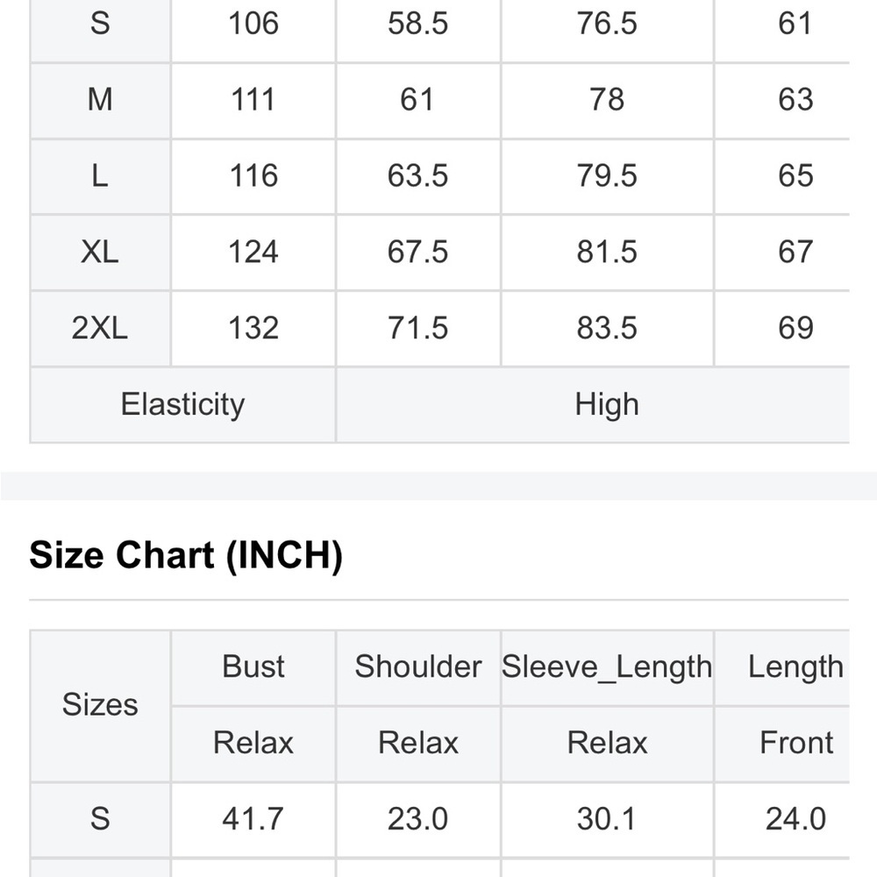The height and width of the screenshot is (877, 877).
Task: Click the Length column header
Action: tap(795, 667)
